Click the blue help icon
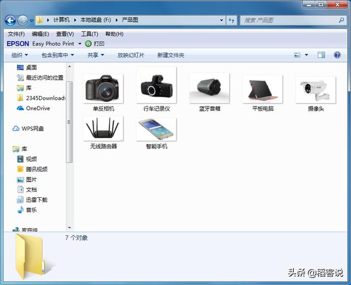Viewport: 351px width, 285px height. (337, 55)
